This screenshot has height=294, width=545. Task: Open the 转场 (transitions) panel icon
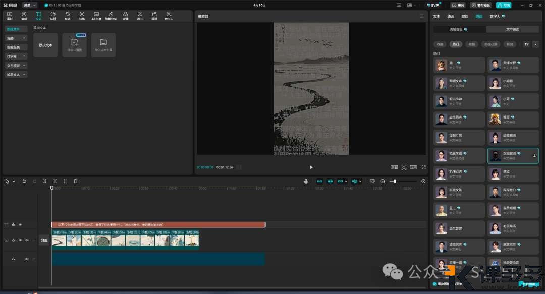[82, 15]
